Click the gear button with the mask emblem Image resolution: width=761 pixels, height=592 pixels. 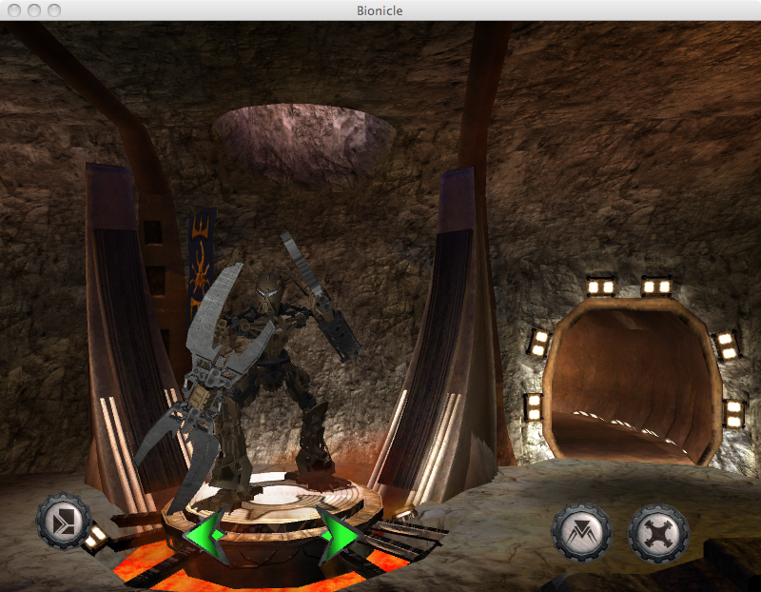click(x=581, y=533)
